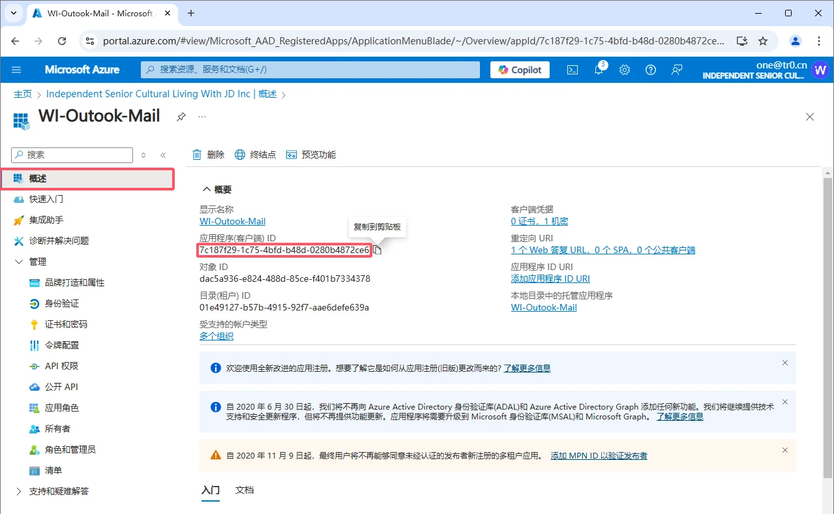This screenshot has width=834, height=514.
Task: Open a new browser tab
Action: tap(191, 13)
